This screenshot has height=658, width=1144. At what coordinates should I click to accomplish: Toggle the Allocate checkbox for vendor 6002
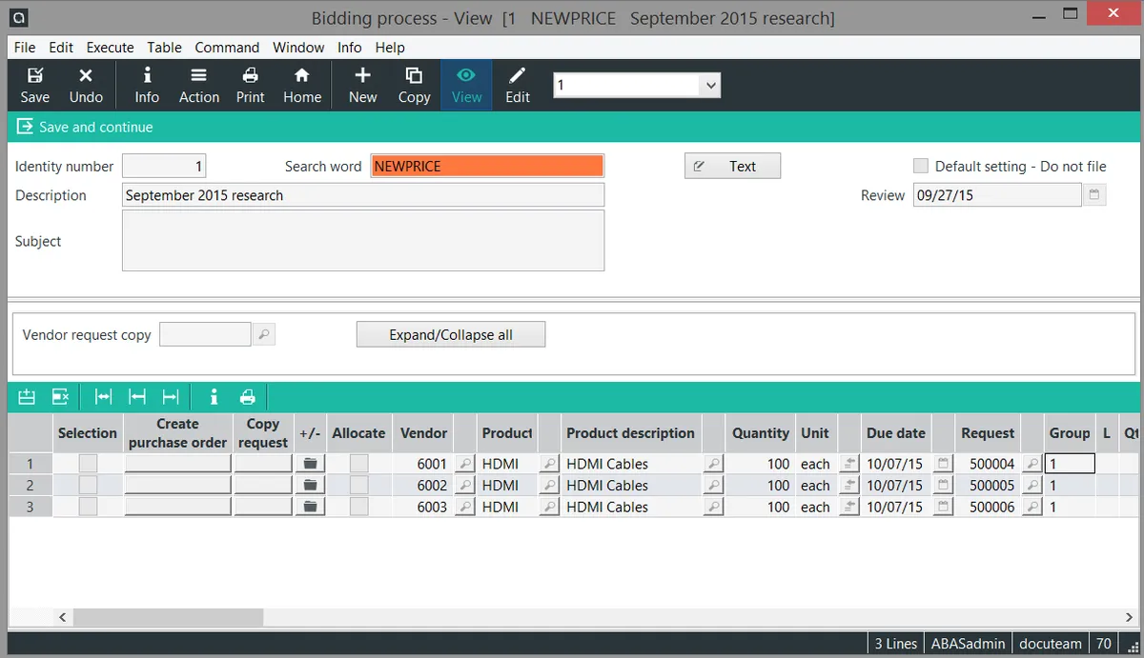(358, 486)
